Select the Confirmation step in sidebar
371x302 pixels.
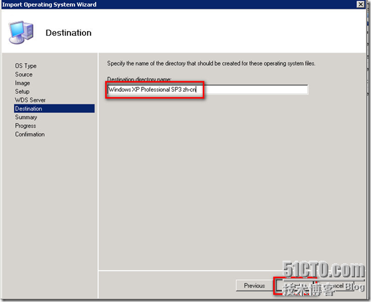tap(30, 134)
